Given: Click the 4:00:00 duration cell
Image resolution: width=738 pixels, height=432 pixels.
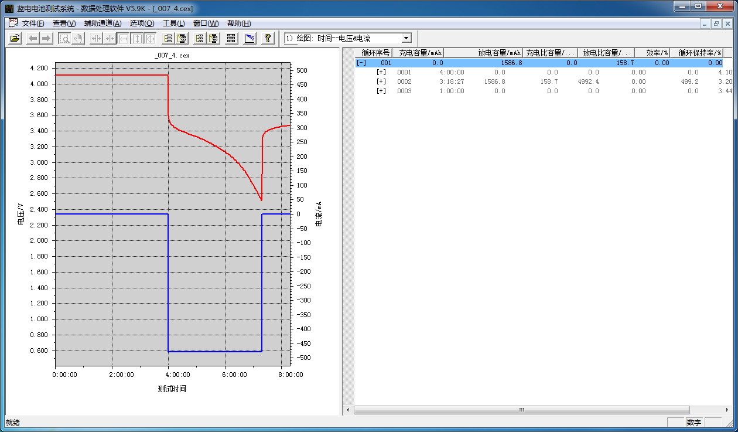Looking at the screenshot, I should pos(451,72).
